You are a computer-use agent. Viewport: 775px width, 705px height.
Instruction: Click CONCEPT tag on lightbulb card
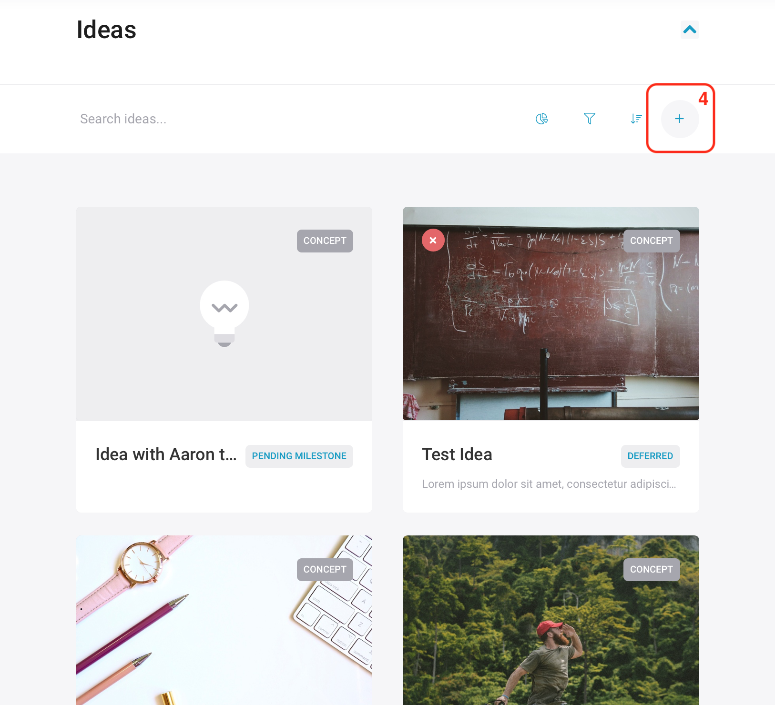(325, 241)
